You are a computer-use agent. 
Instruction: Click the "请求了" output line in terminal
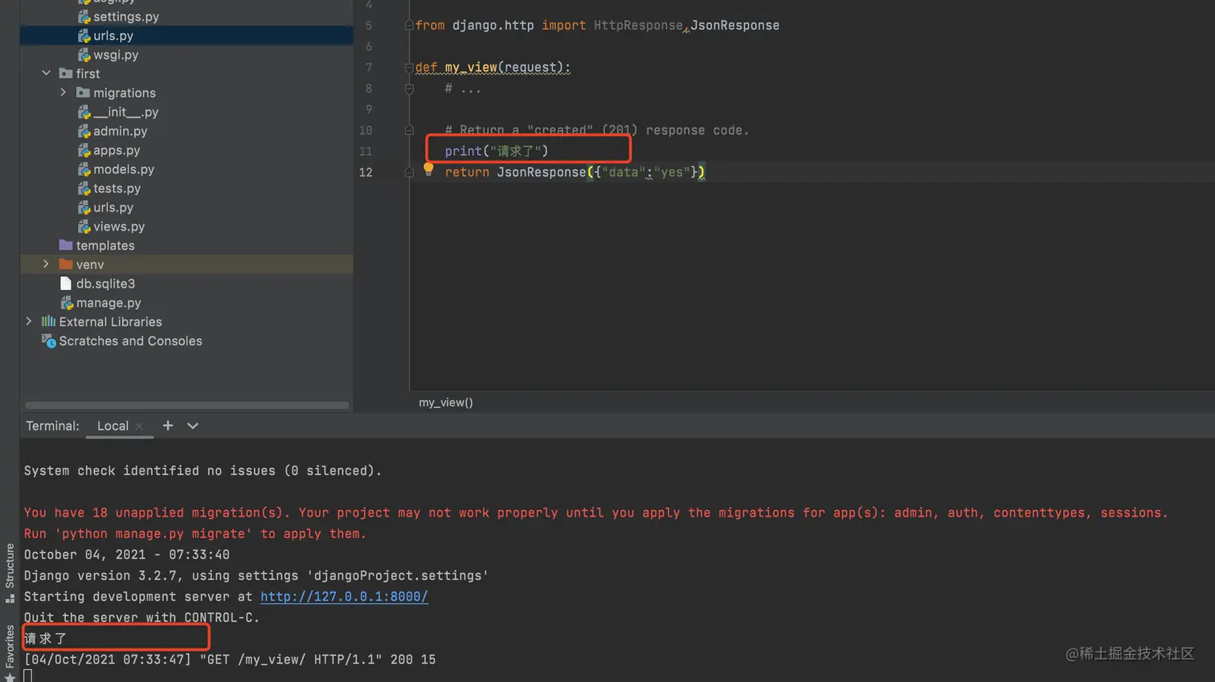[x=46, y=639]
